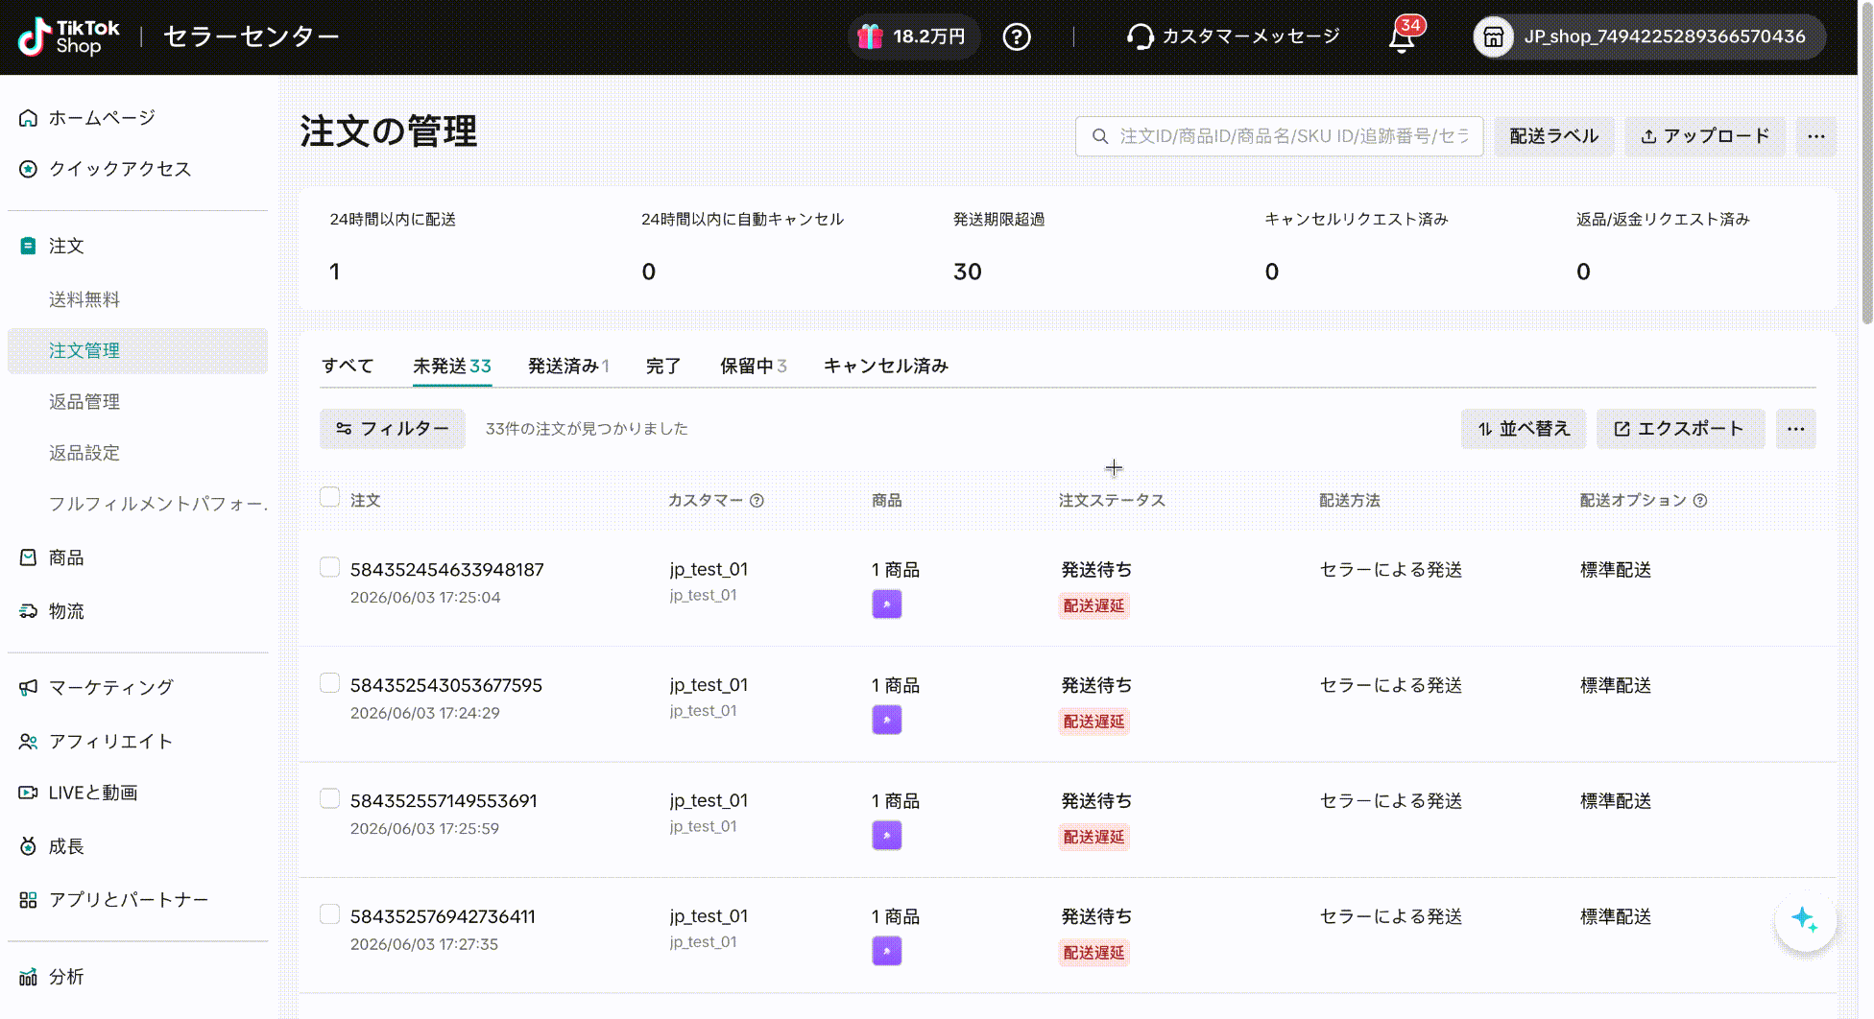
Task: Open the 並べ替え sort dropdown
Action: (x=1524, y=429)
